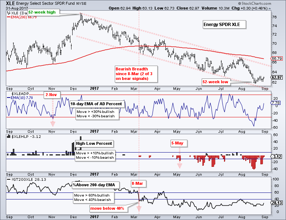The image size is (286, 220).
Task: Click the 'Energy Select Sector SPDR Fund' name
Action: (x=45, y=3)
